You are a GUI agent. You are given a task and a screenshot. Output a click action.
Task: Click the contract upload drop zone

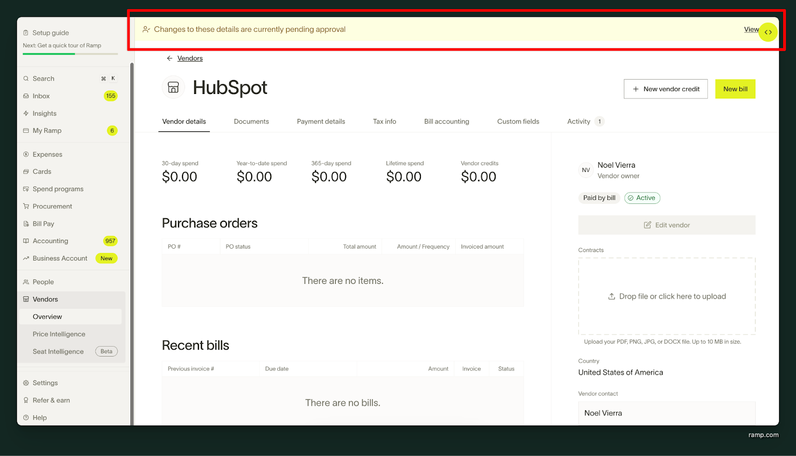click(x=667, y=296)
